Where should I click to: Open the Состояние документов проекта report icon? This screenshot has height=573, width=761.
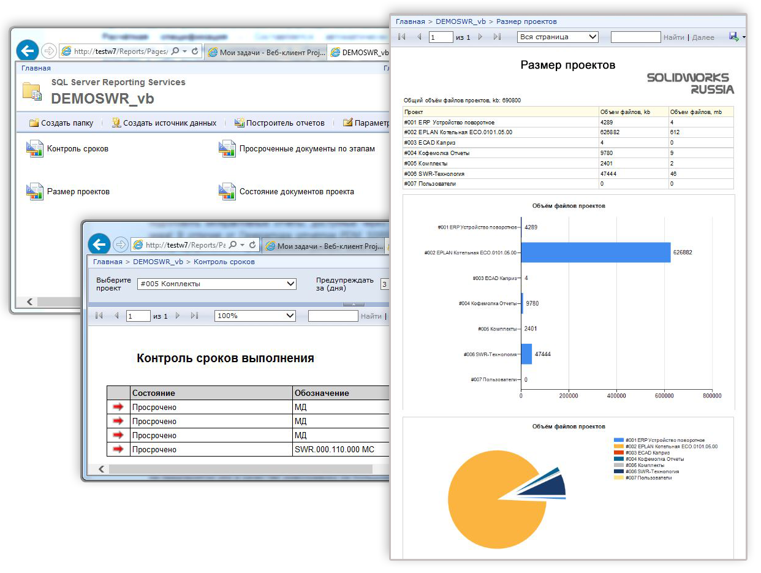[227, 192]
